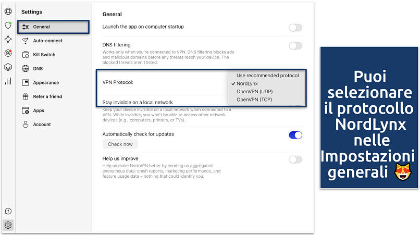Select the checked NordLynx protocol entry
This screenshot has width=420, height=235.
[247, 83]
